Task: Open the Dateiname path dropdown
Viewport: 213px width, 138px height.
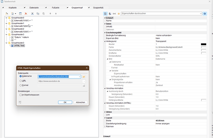Action: pos(80,76)
